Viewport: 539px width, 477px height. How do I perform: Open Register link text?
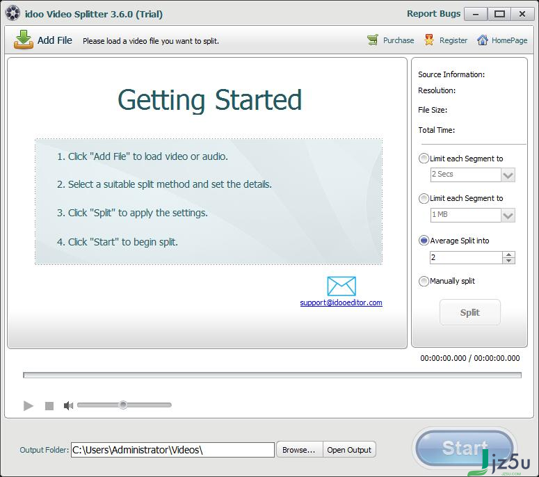pyautogui.click(x=453, y=40)
